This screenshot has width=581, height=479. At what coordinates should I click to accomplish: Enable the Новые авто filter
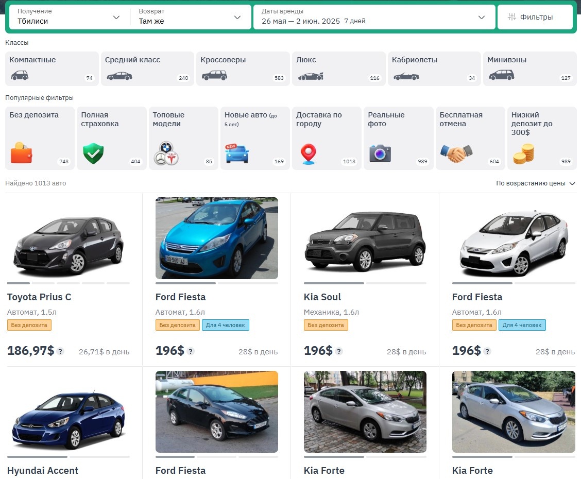click(254, 138)
